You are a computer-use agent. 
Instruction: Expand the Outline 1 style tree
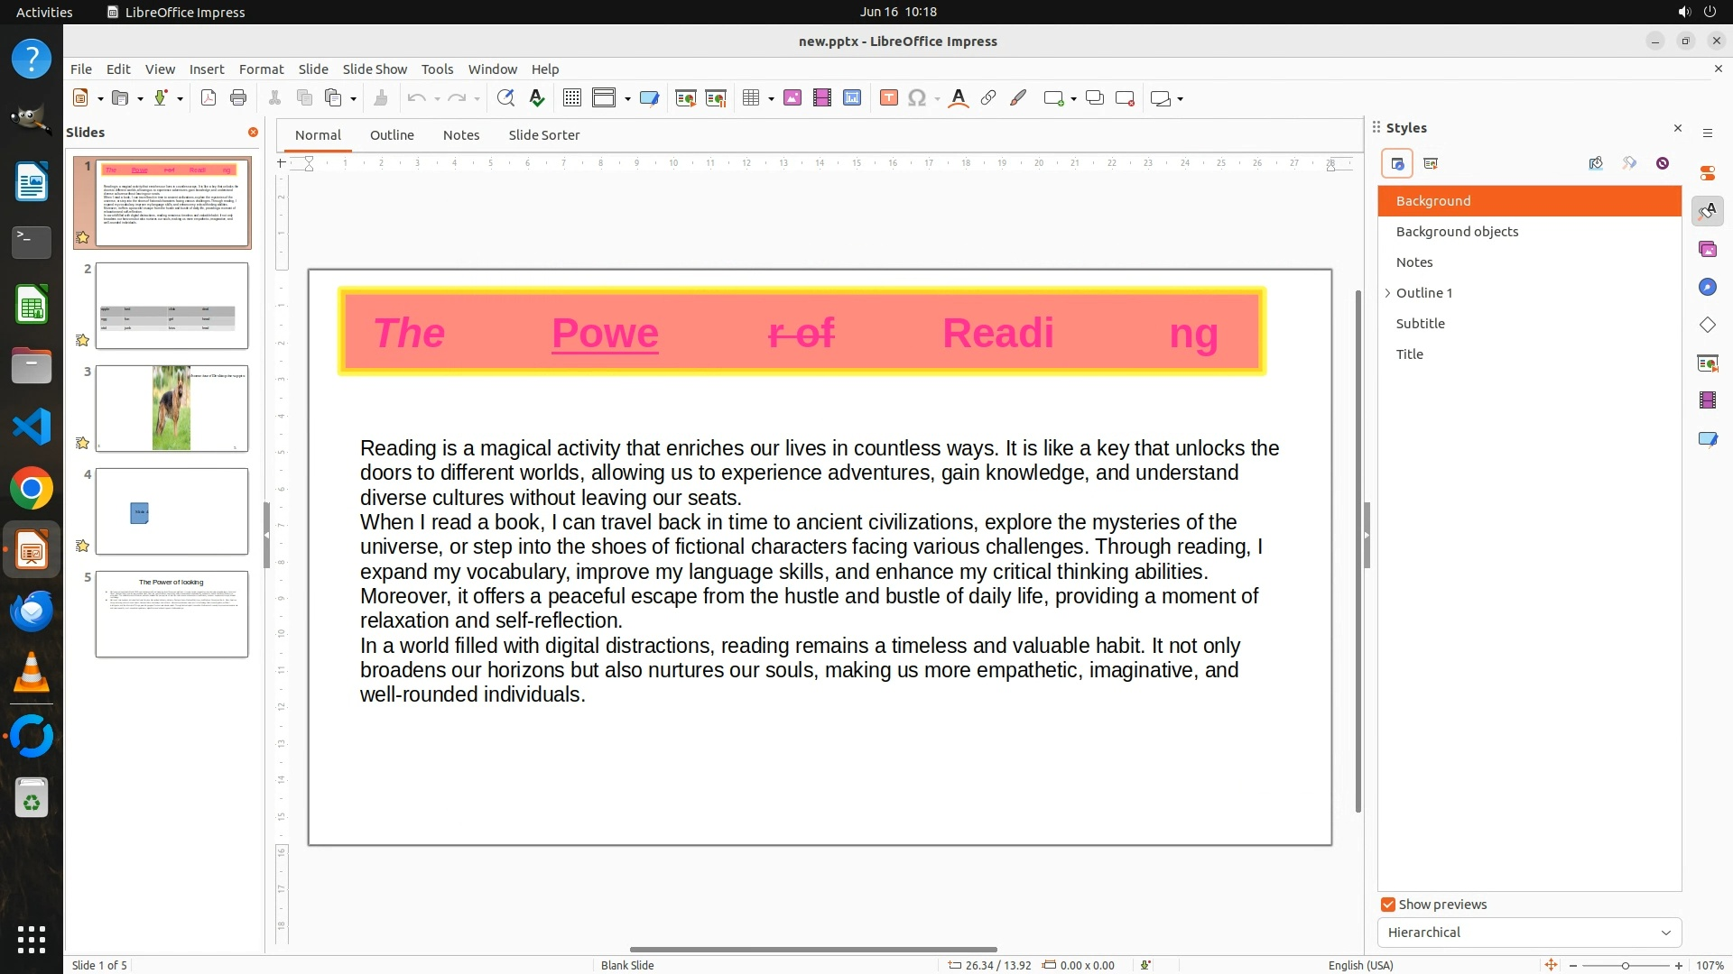point(1387,293)
